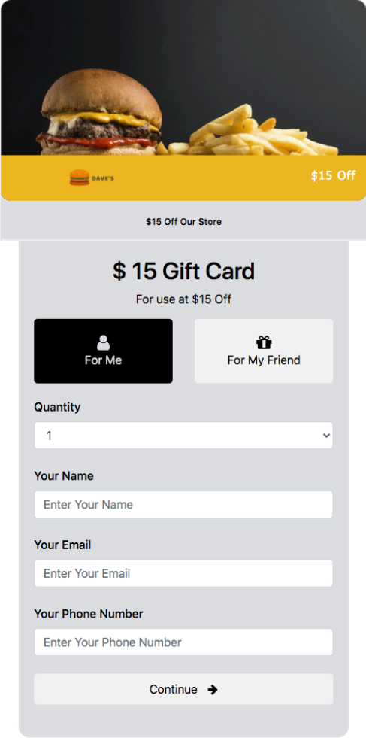Click the Quantity dropdown chevron arrow
The width and height of the screenshot is (366, 738).
(326, 436)
